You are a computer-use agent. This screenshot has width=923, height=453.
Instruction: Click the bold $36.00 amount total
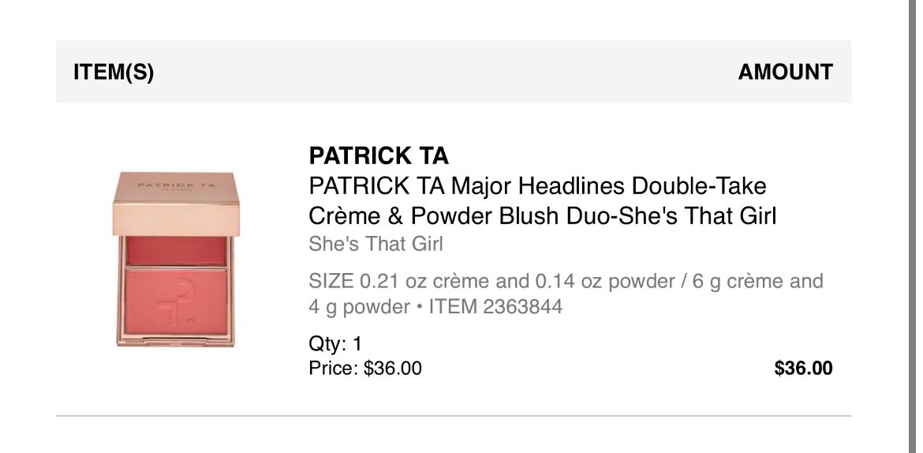click(x=804, y=368)
